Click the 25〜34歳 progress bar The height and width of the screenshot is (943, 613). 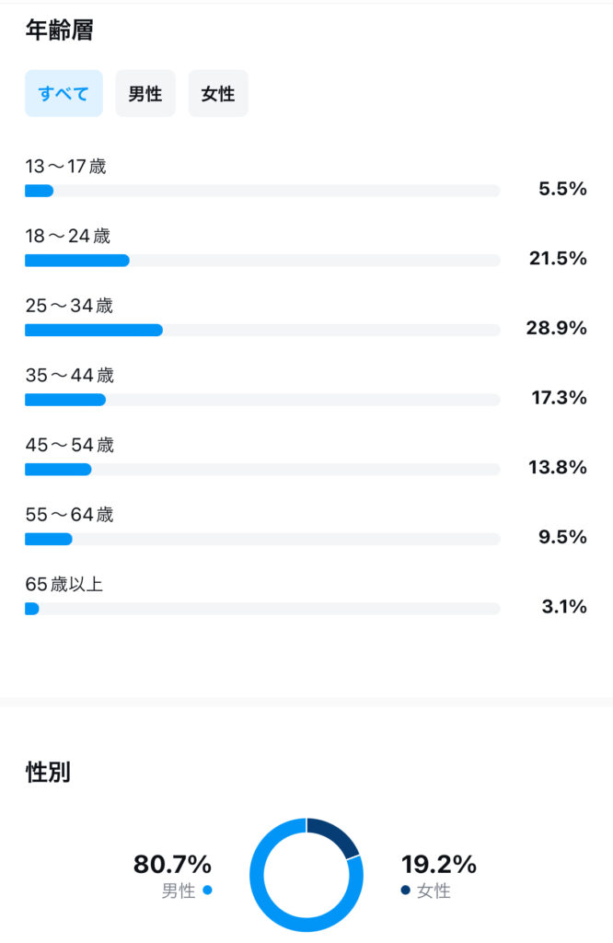(x=262, y=330)
